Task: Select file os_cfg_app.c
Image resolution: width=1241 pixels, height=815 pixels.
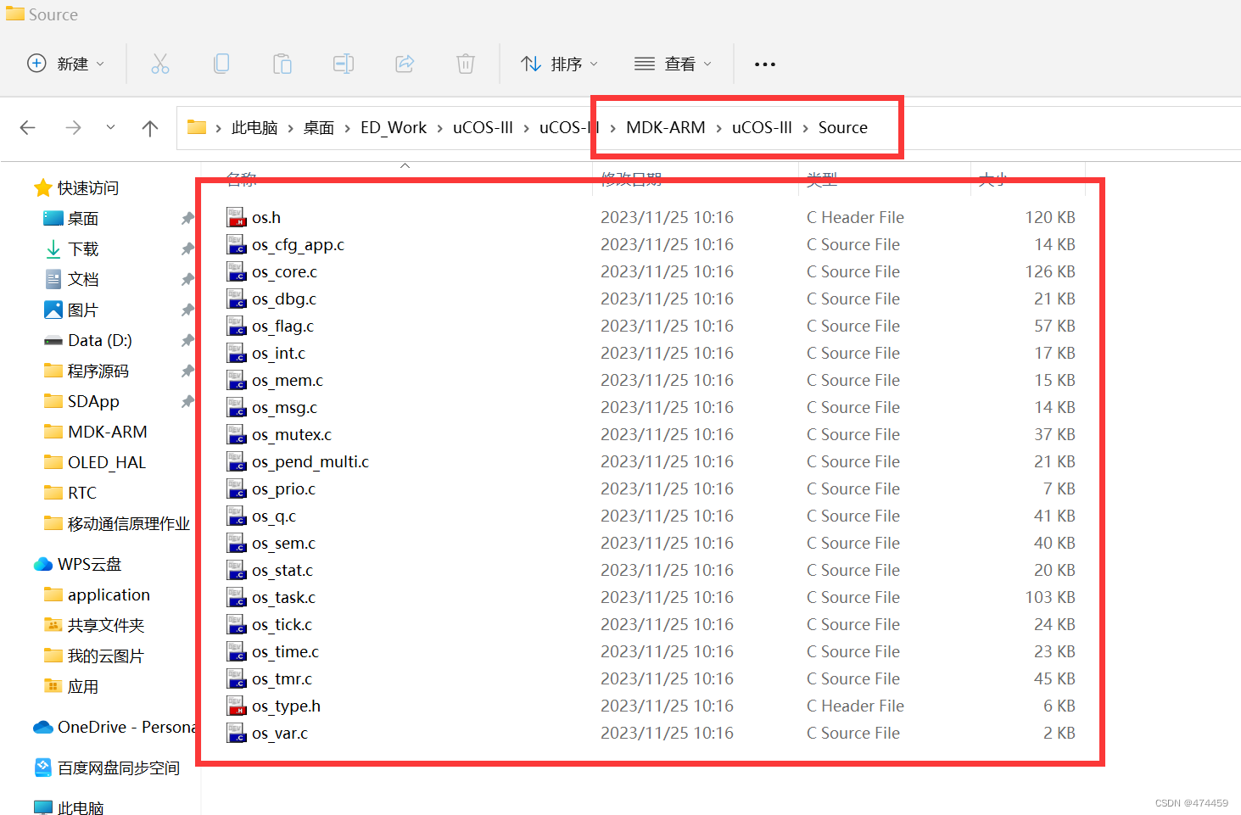Action: [298, 245]
